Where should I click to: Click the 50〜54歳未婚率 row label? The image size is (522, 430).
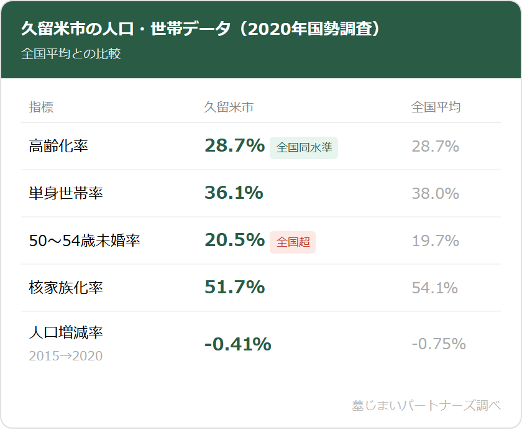(85, 241)
